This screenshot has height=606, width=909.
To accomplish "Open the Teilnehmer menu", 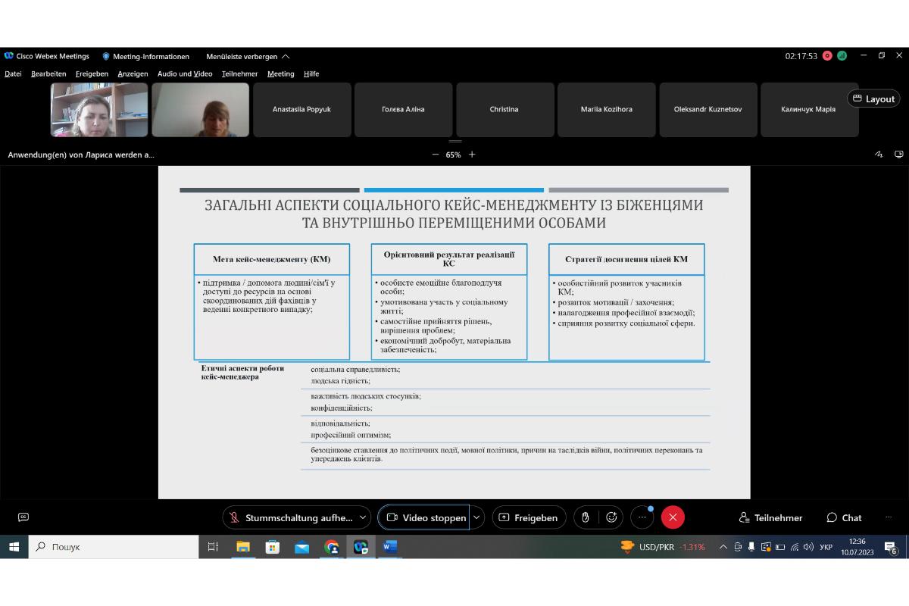I will (x=239, y=73).
